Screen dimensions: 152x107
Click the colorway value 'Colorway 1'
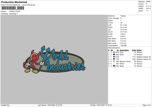(13, 14)
